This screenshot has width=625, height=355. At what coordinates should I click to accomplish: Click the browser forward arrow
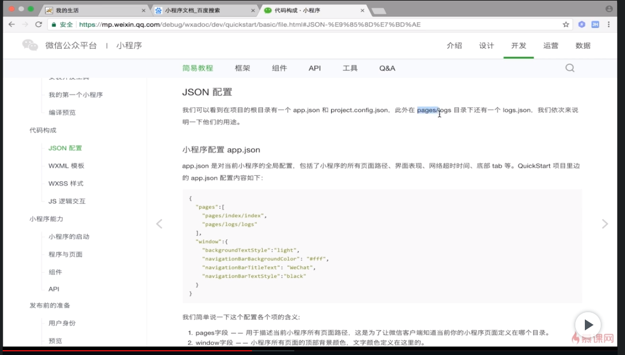point(25,24)
